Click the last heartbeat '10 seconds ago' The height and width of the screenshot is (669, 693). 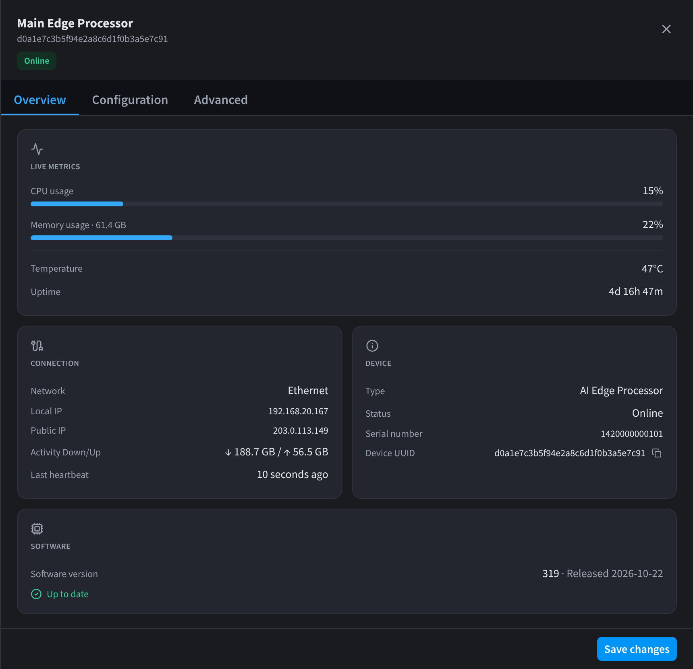coord(293,474)
